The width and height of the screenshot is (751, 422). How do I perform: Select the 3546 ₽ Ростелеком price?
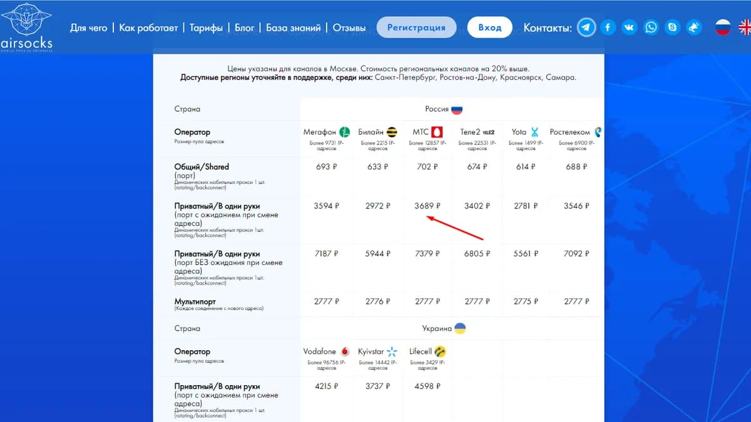click(576, 206)
